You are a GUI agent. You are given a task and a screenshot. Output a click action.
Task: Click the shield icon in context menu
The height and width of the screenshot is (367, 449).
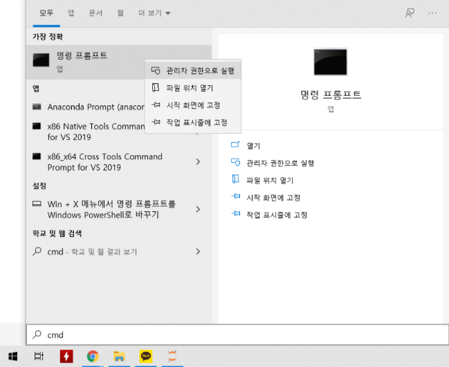156,71
